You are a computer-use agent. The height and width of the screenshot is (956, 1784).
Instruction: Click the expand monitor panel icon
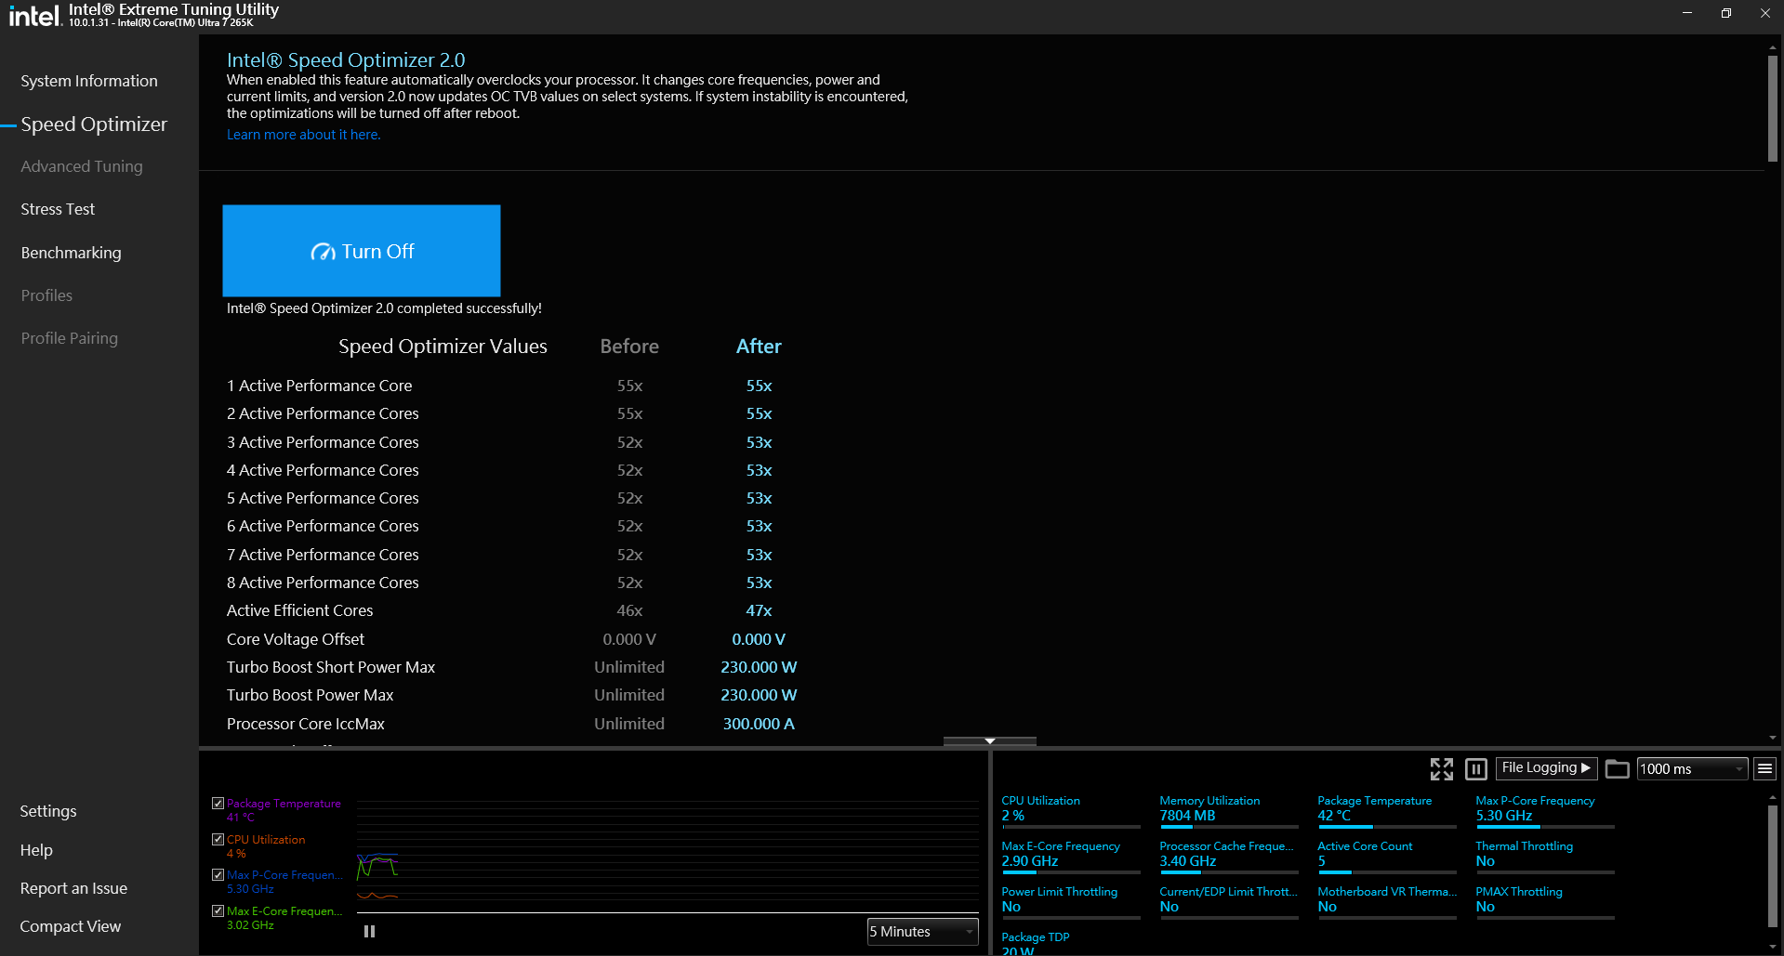1441,768
